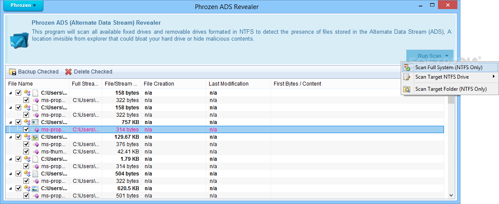Uncheck the checkbox of the 620.5 KB file row
The width and height of the screenshot is (499, 204).
click(19, 188)
